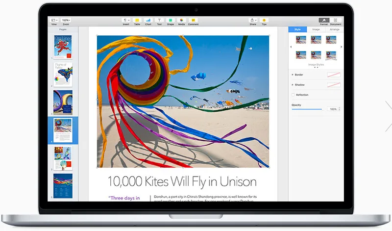
Task: Apply the first image style, bottom row
Action: [x=301, y=55]
